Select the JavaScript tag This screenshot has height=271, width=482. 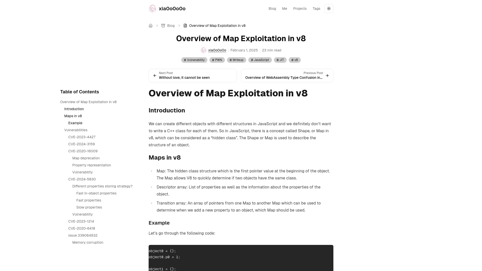tap(260, 60)
